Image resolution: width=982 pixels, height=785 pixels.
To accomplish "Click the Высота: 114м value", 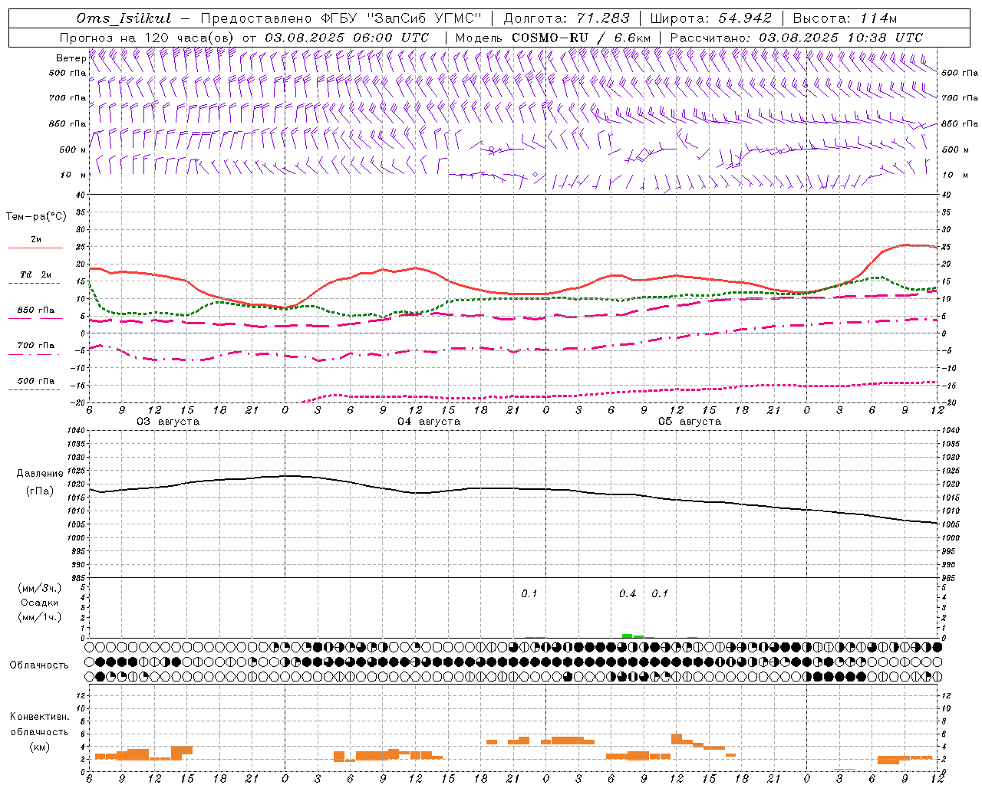I will click(x=845, y=18).
